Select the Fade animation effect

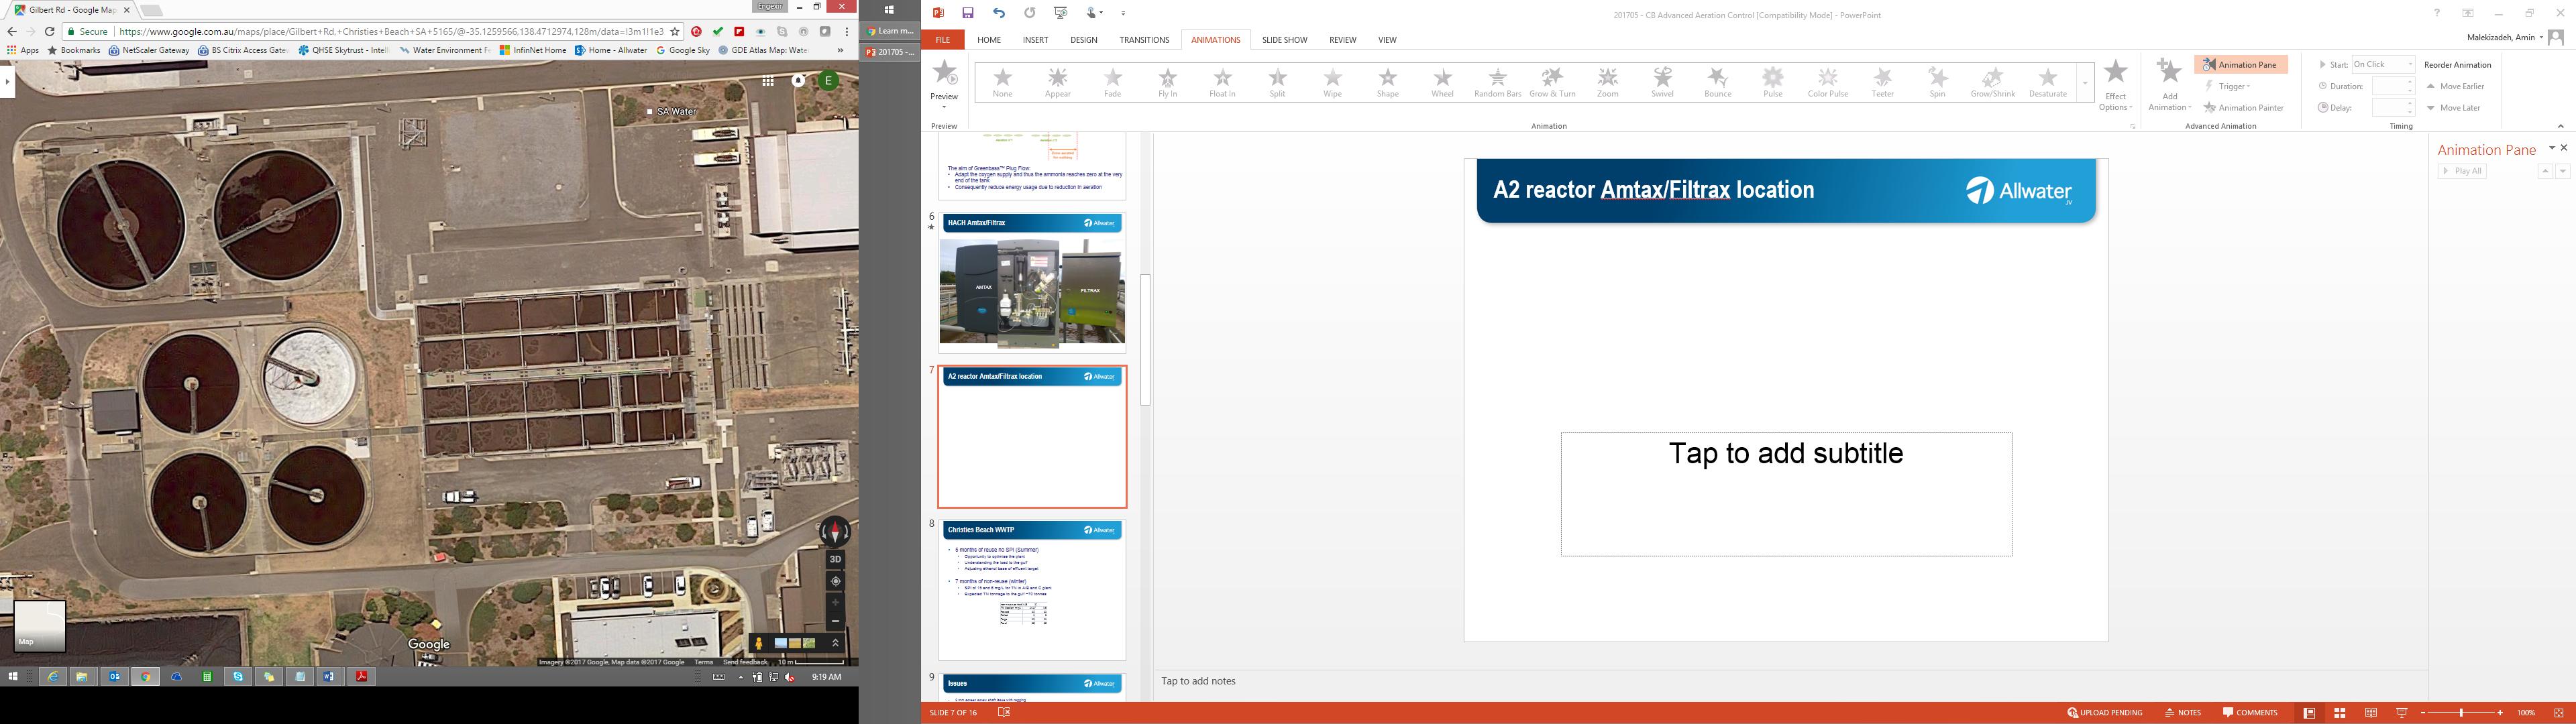click(1112, 83)
